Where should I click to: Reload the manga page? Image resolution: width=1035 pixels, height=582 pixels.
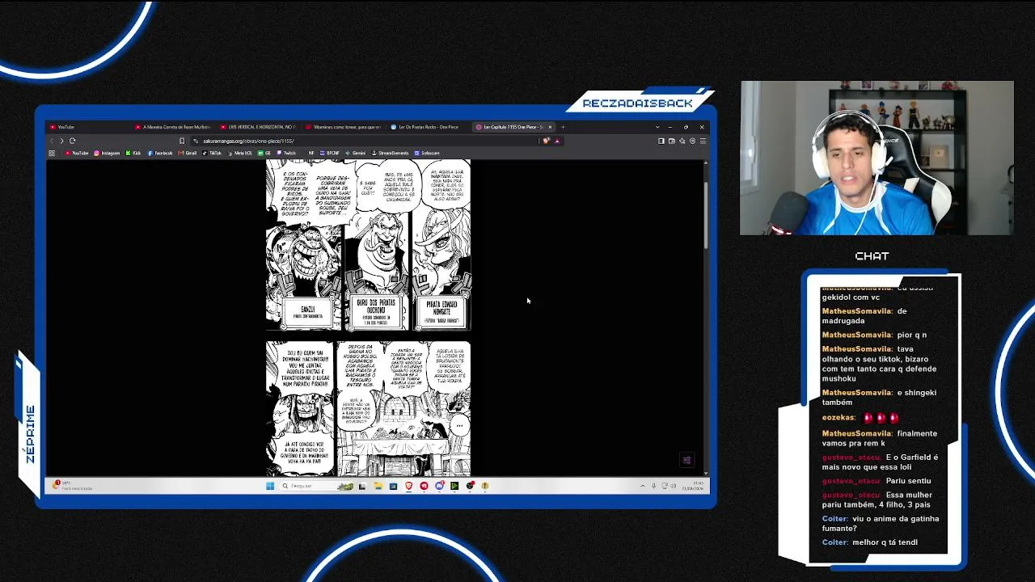coord(72,141)
